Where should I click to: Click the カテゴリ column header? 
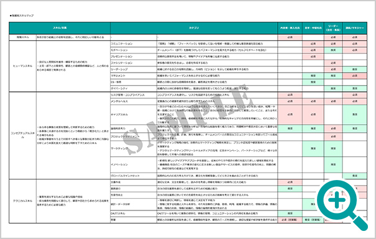click(194, 28)
